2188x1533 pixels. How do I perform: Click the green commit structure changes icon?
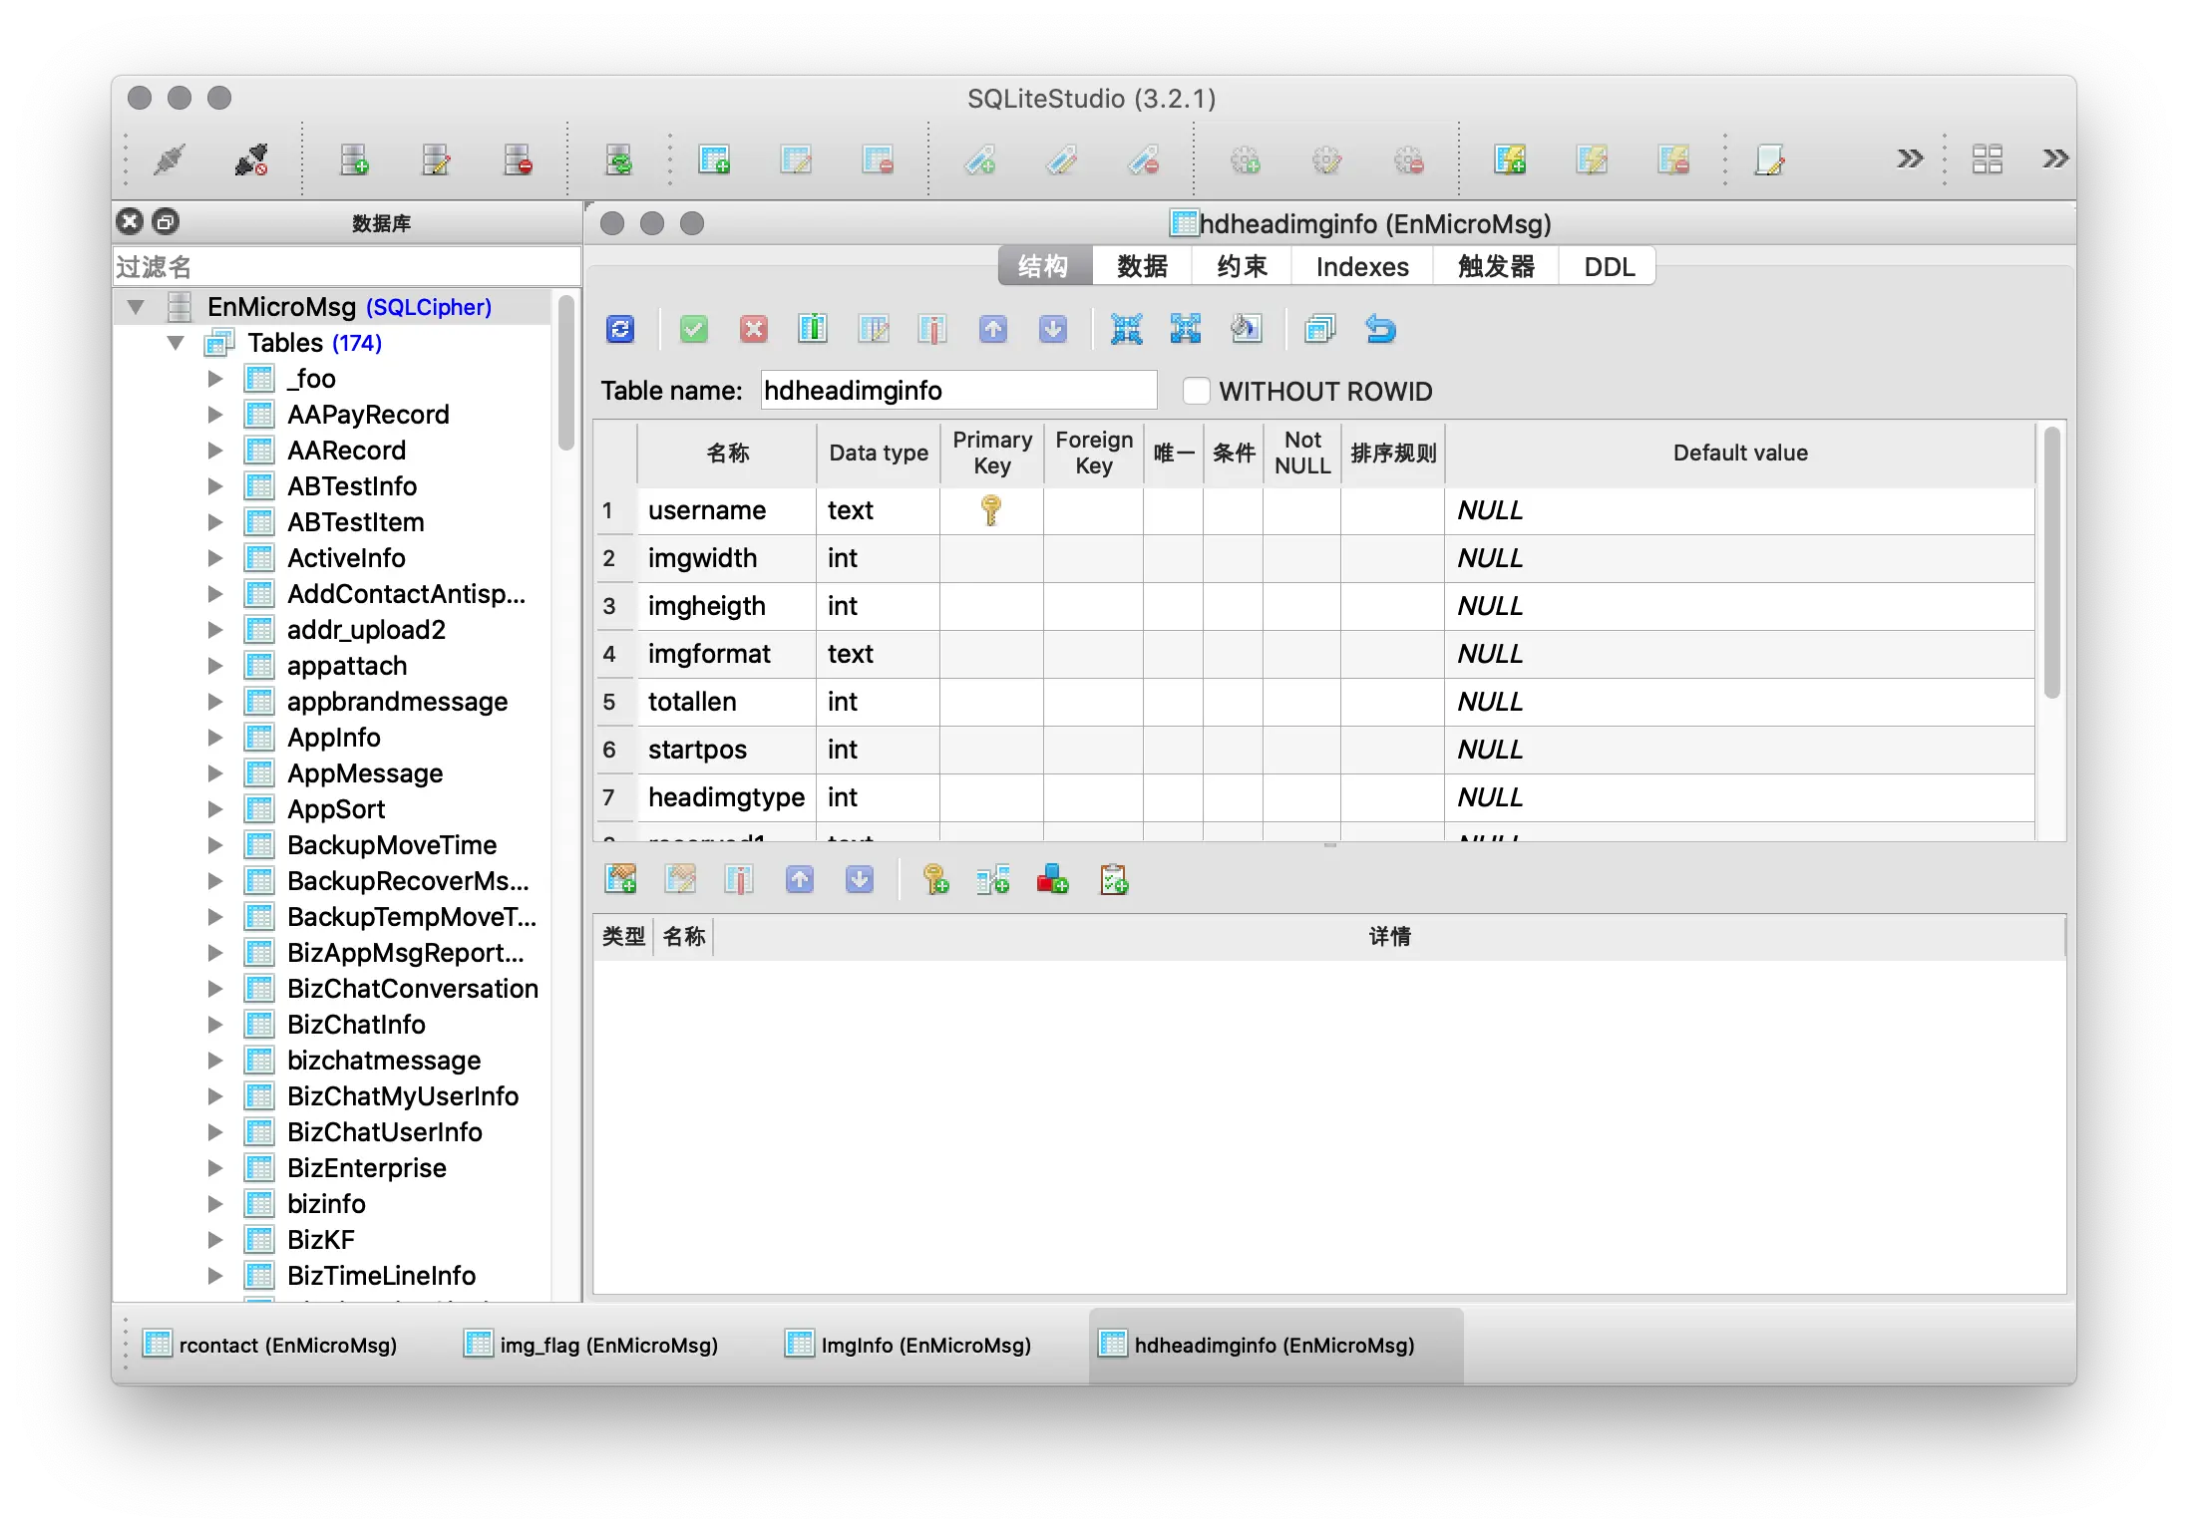(x=694, y=329)
